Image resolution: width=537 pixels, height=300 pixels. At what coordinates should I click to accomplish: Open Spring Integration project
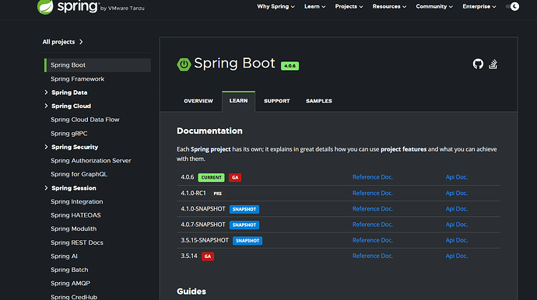pyautogui.click(x=77, y=201)
